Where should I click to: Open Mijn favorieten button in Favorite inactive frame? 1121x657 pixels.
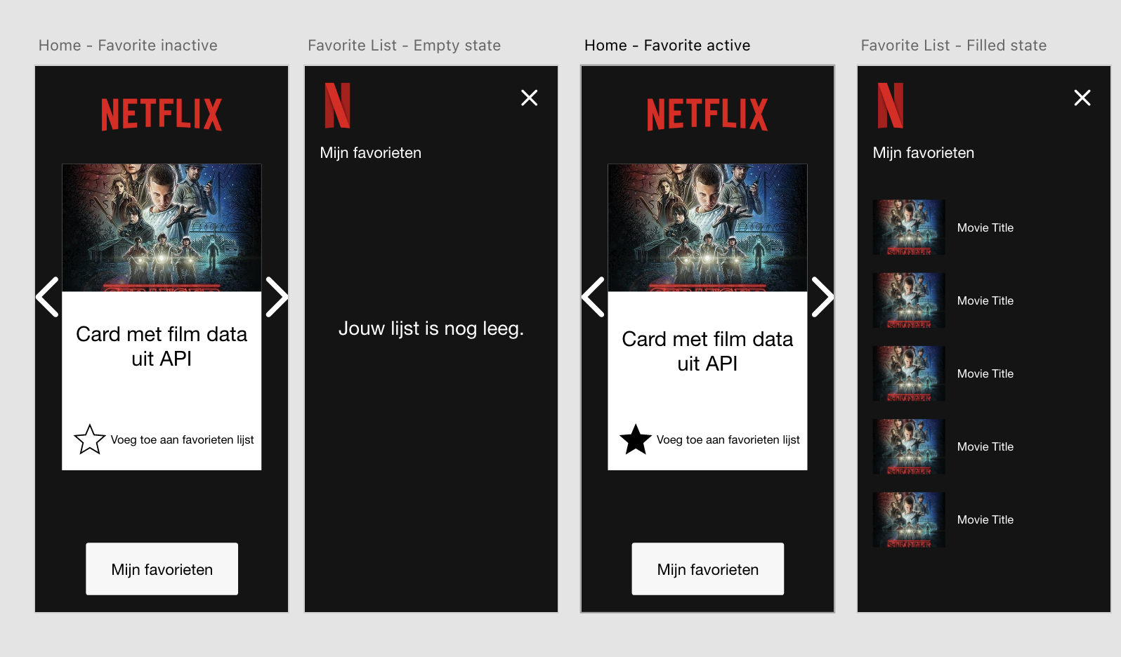(x=162, y=569)
